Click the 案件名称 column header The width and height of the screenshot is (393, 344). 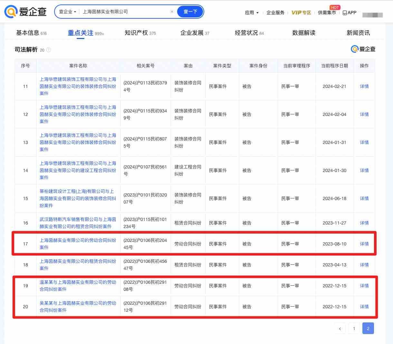pyautogui.click(x=78, y=66)
